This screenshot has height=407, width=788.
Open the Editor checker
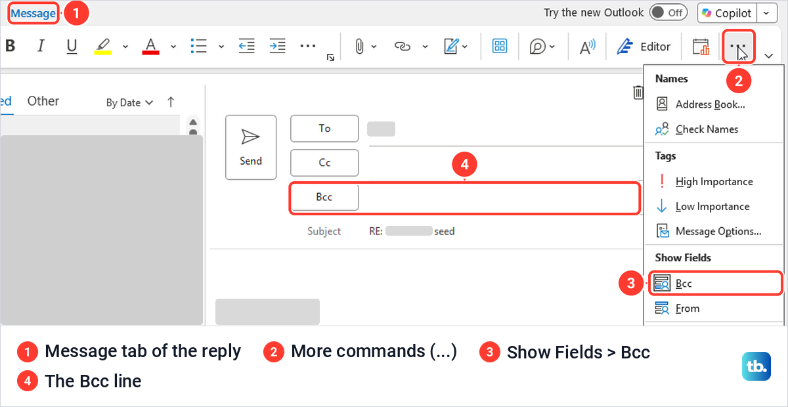pos(644,47)
